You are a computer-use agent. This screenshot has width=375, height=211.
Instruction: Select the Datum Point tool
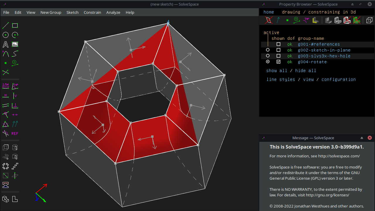[5, 63]
